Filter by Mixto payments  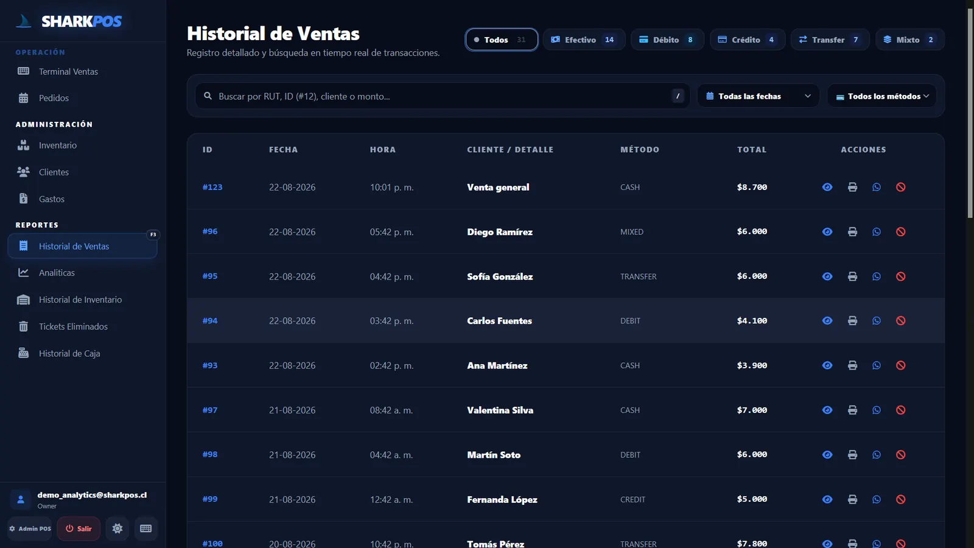(x=910, y=40)
